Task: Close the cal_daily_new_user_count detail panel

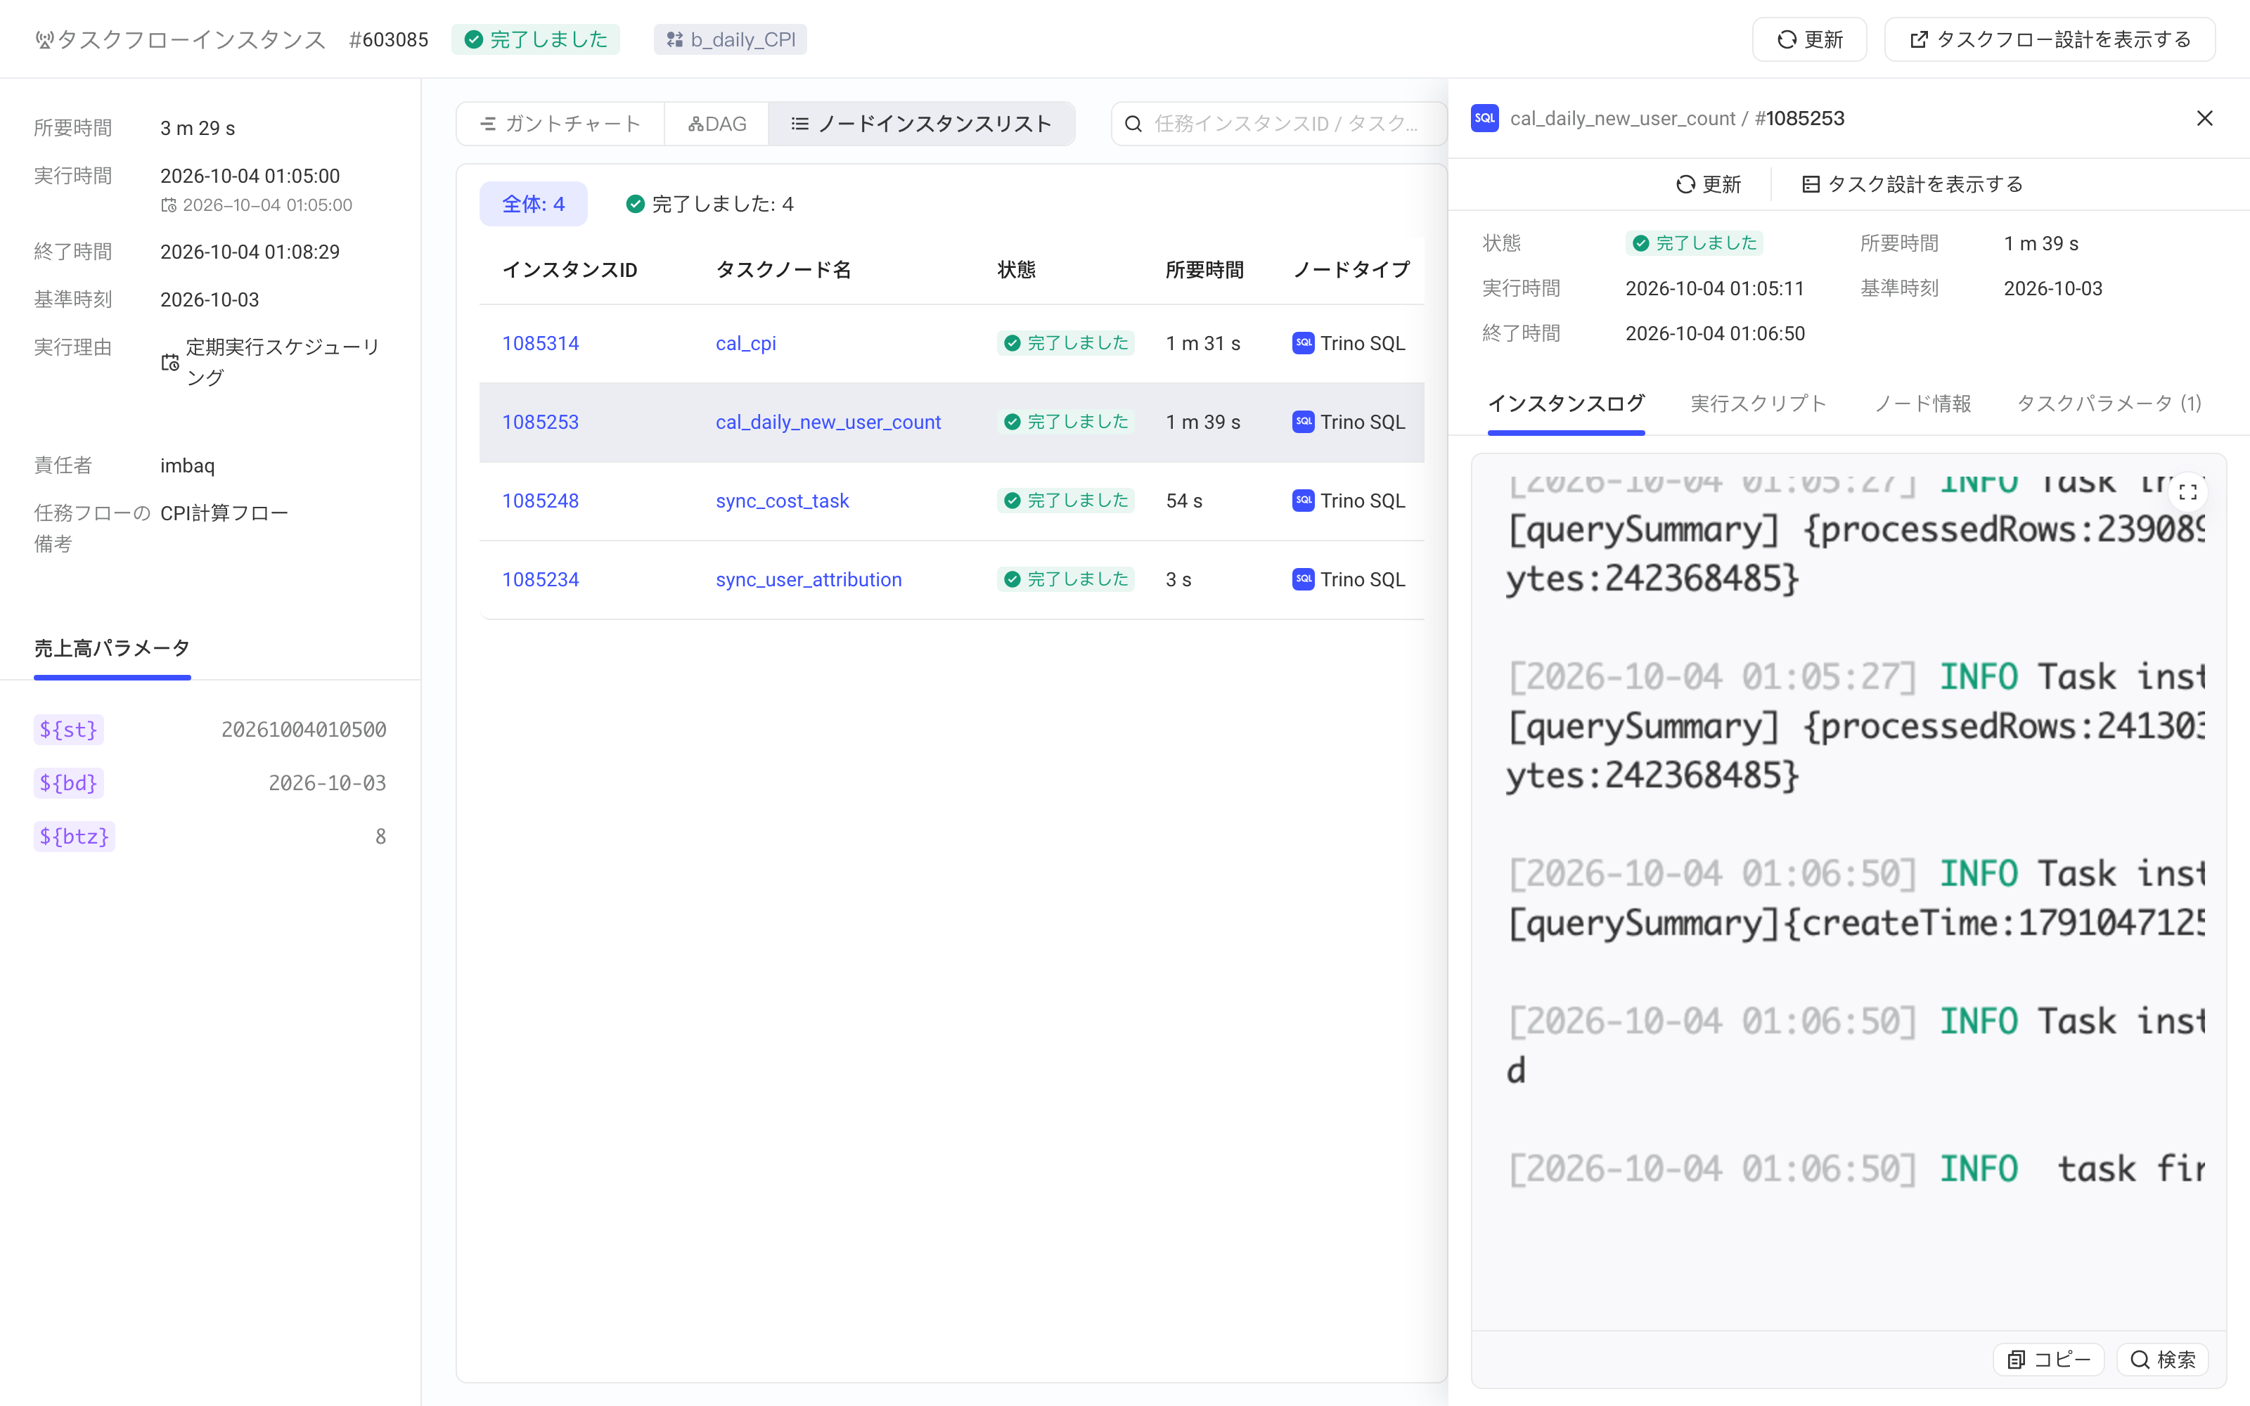Action: click(2204, 118)
